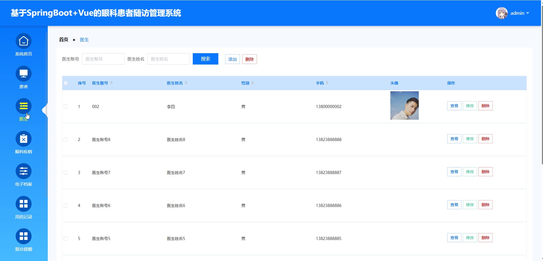
Task: Expand the admin user dropdown arrow
Action: click(x=528, y=13)
